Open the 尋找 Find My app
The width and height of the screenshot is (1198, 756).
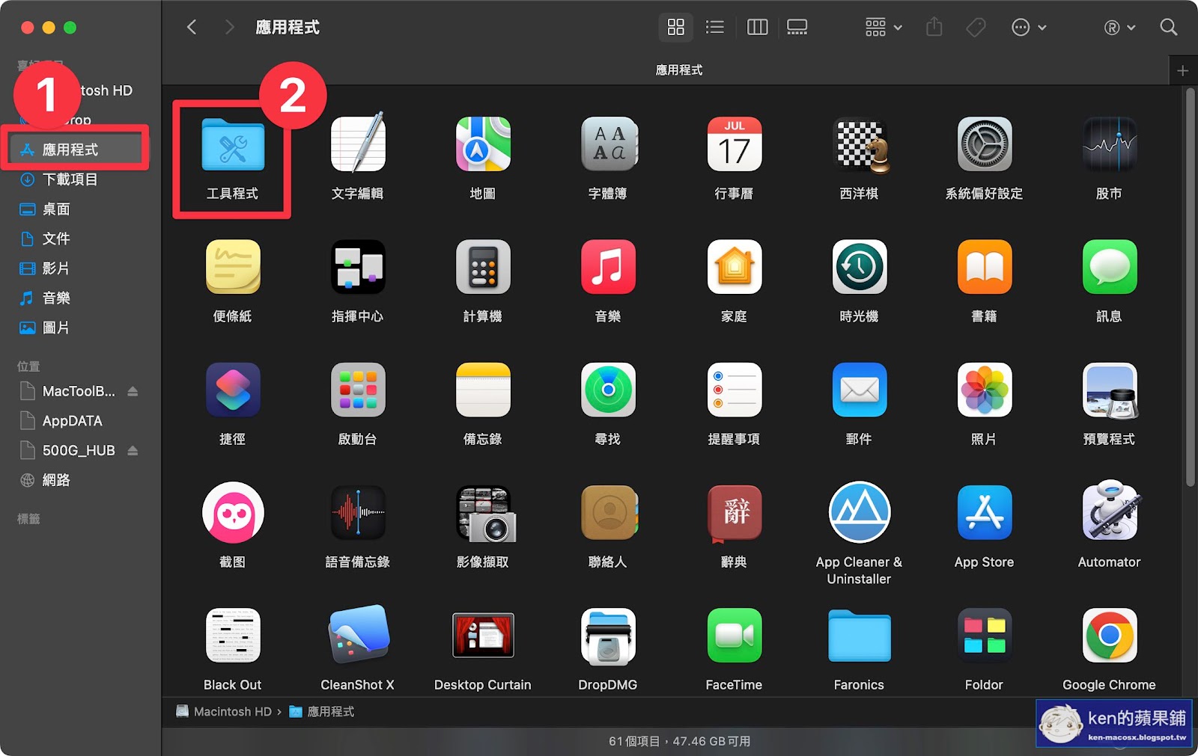(608, 390)
